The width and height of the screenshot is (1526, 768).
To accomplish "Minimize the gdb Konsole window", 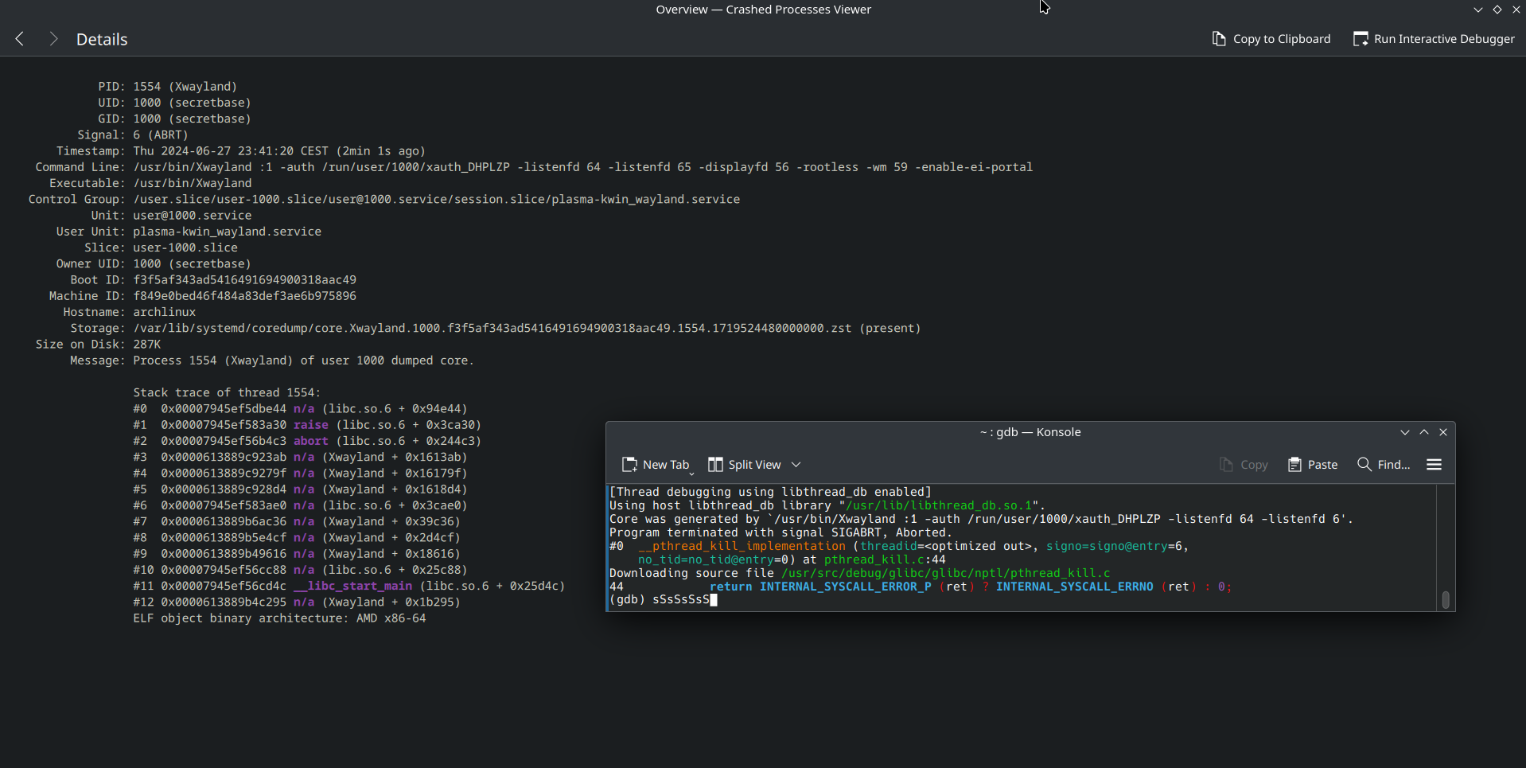I will point(1405,432).
